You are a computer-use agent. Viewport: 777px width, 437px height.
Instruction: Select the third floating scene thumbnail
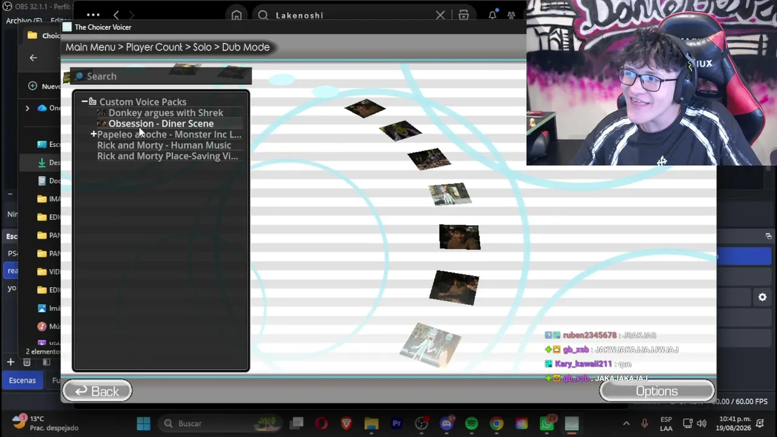[429, 159]
